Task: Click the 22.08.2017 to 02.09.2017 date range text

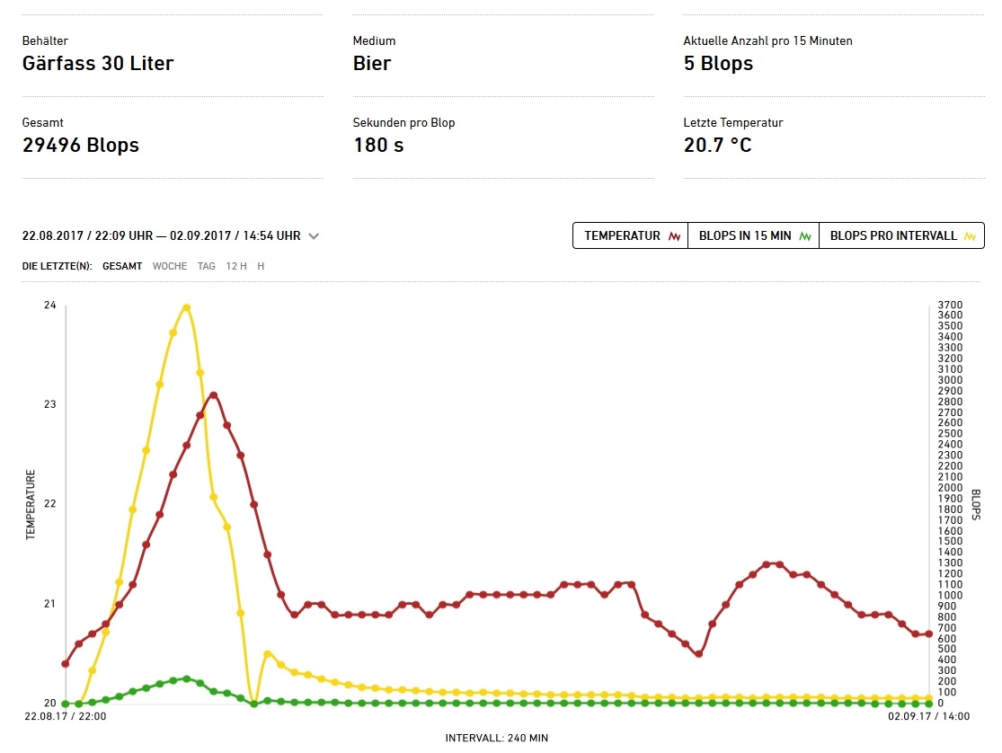Action: coord(161,236)
